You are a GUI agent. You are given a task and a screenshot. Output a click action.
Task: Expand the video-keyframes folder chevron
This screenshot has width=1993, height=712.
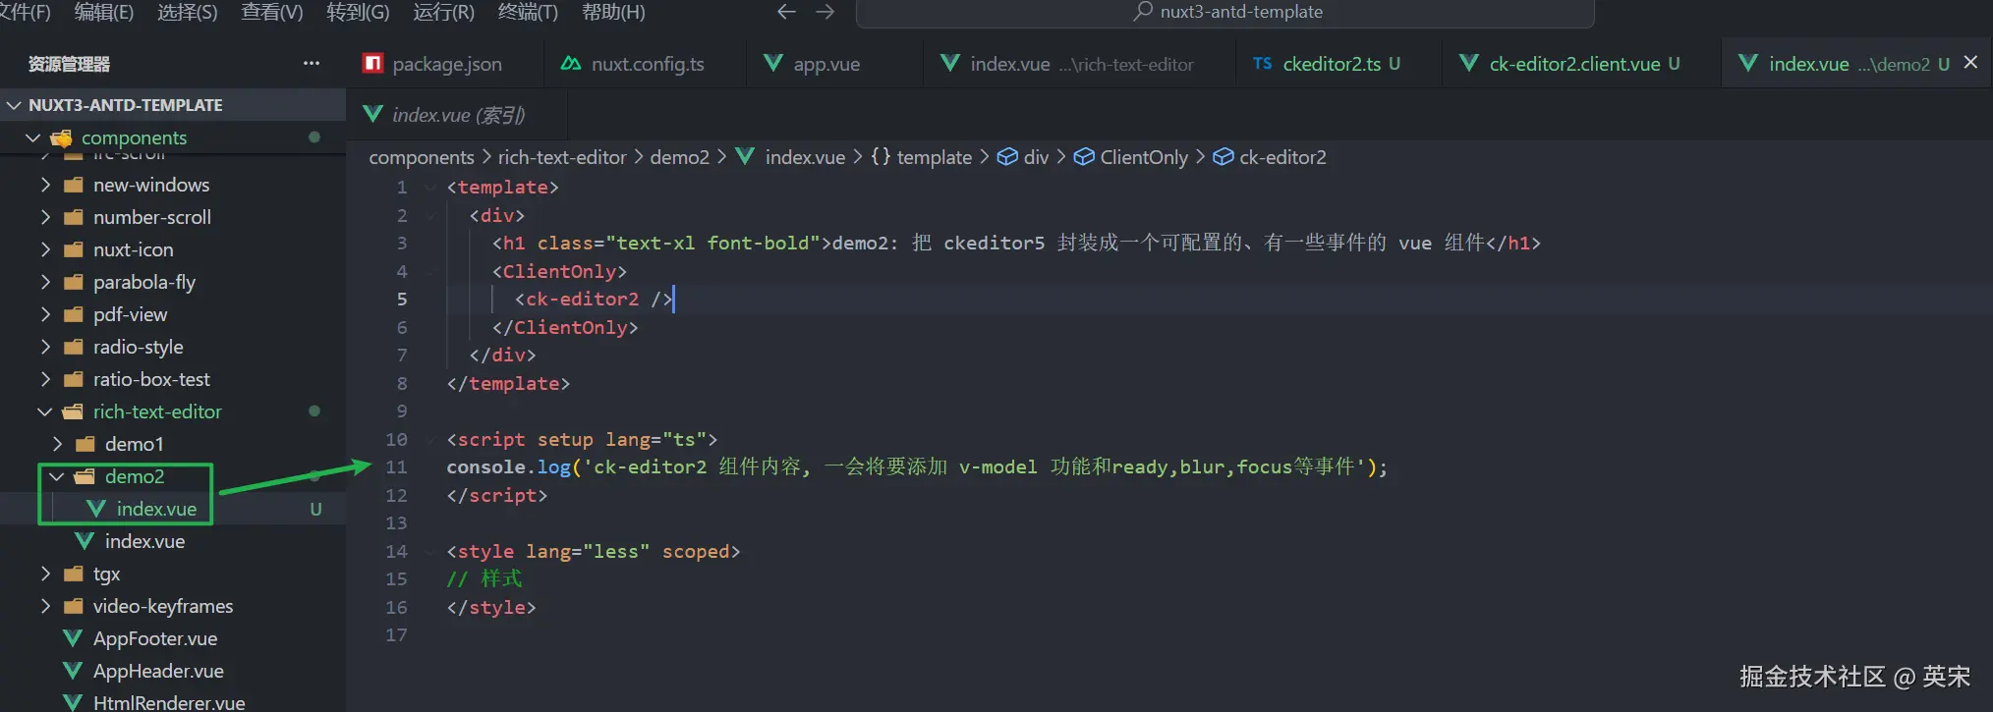point(45,606)
